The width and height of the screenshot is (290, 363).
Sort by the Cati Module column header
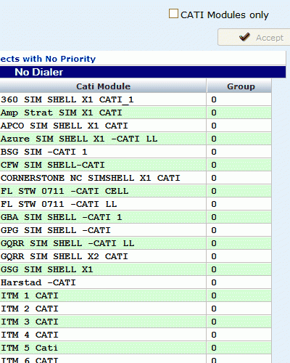(x=103, y=86)
